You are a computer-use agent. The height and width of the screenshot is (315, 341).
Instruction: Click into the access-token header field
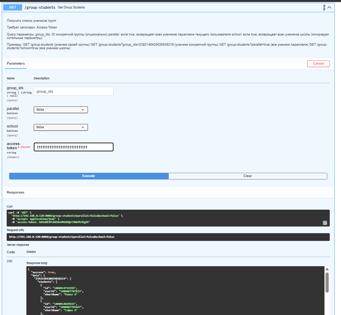tap(73, 147)
